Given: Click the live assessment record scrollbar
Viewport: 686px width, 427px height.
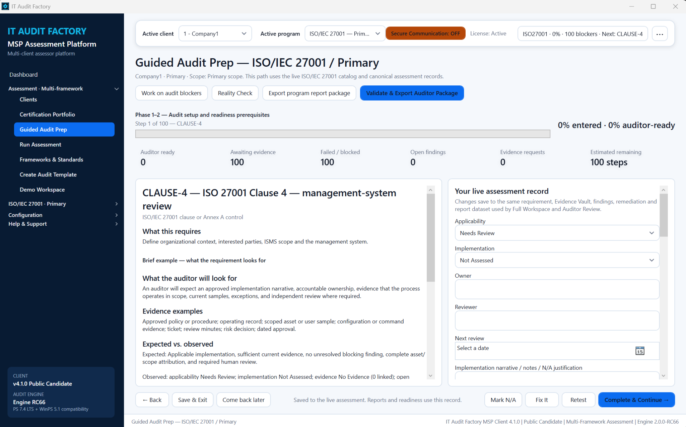Looking at the screenshot, I should pos(664,215).
